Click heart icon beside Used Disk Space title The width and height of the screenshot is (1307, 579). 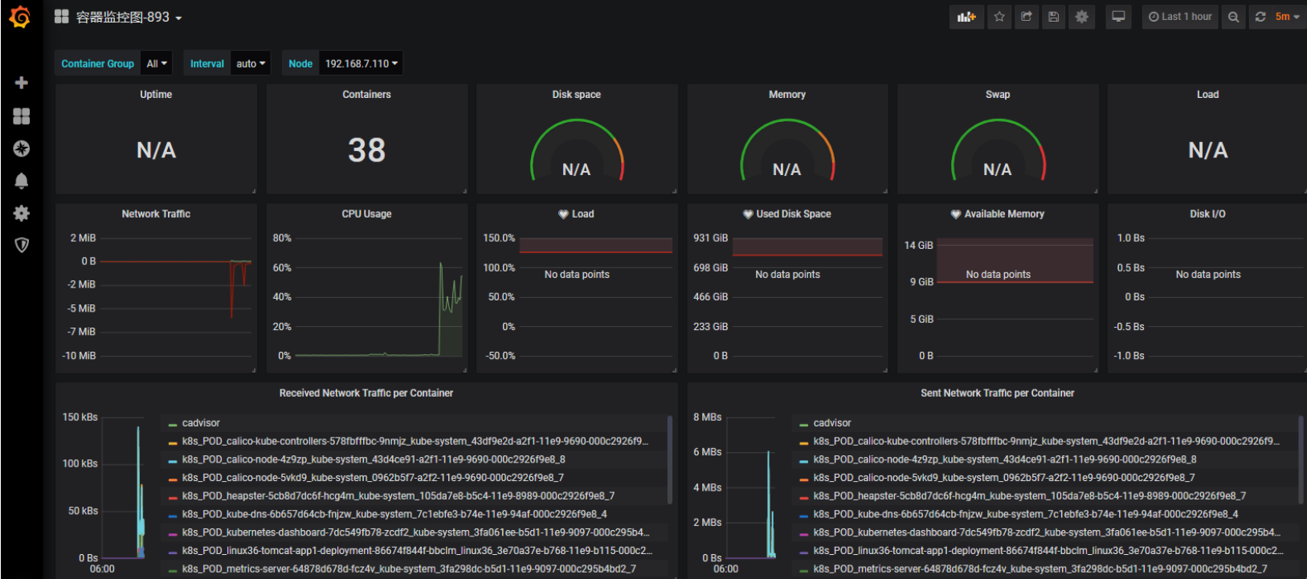748,214
